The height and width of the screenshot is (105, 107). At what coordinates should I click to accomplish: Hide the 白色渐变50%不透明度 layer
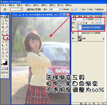click(x=73, y=27)
